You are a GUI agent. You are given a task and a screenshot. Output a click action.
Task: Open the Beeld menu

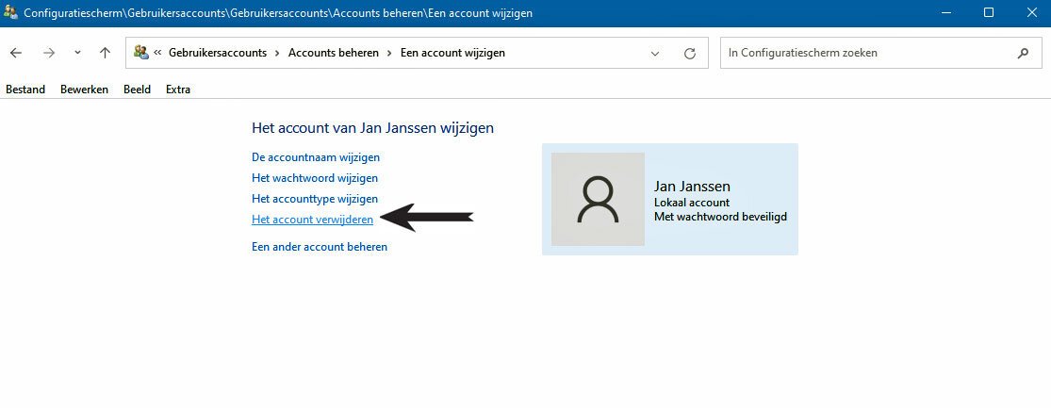pyautogui.click(x=138, y=90)
